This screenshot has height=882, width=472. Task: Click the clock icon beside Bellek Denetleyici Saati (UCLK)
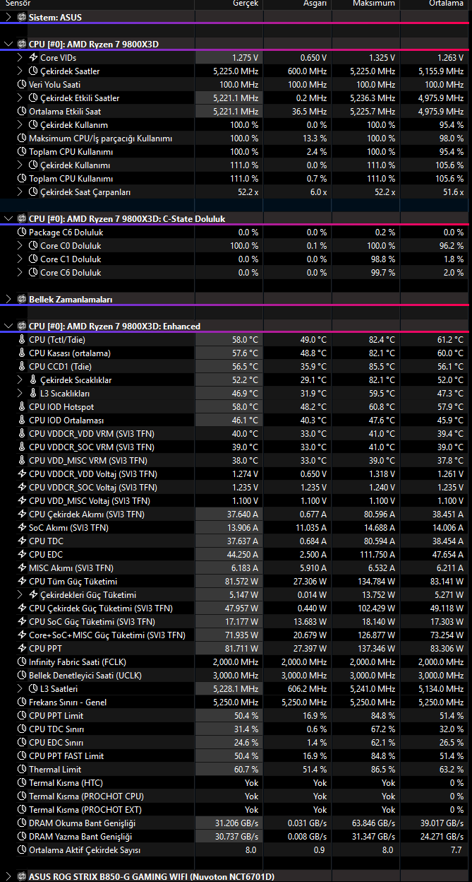coord(22,676)
